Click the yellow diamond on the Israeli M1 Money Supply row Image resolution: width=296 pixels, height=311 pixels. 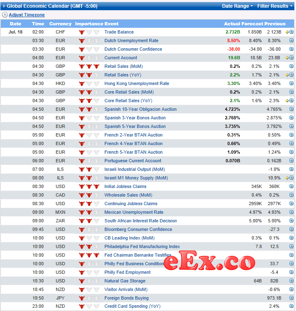coord(287,178)
